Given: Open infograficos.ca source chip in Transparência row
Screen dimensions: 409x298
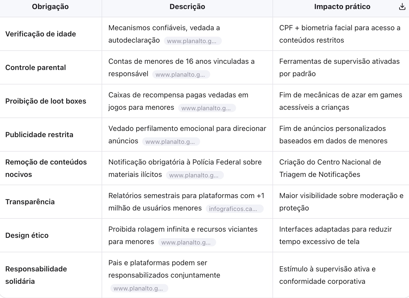Looking at the screenshot, I should [x=234, y=209].
